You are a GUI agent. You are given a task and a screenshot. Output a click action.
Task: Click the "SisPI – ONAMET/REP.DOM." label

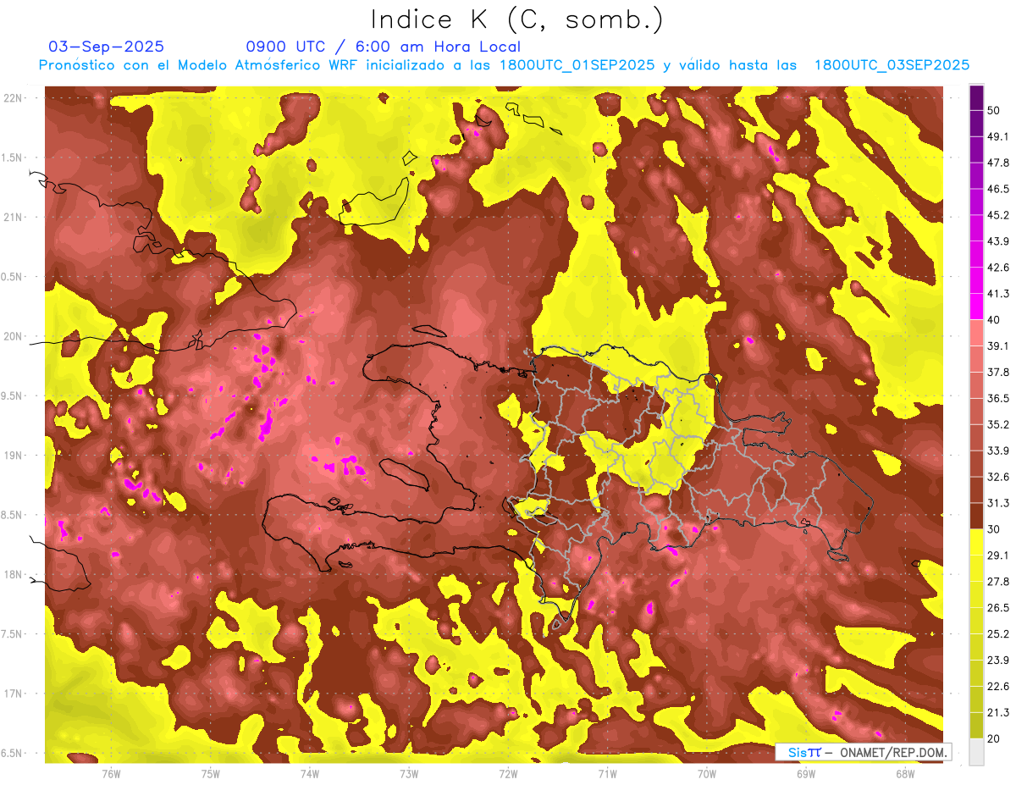(x=863, y=752)
